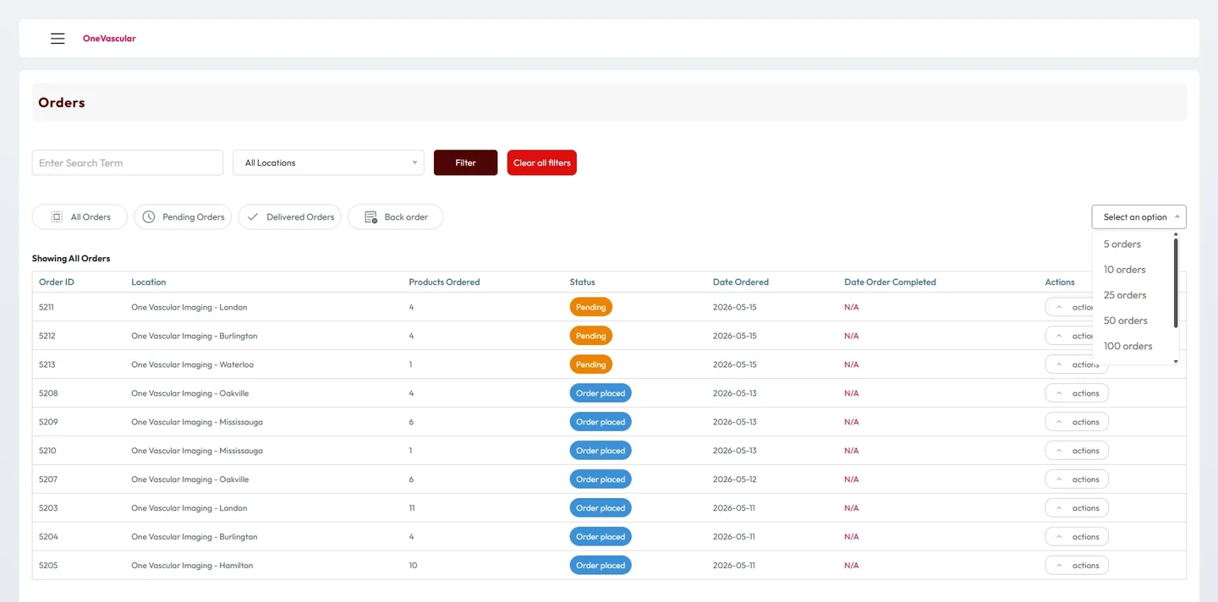The image size is (1218, 602).
Task: Click One Vascular Imaging - Waterloo location
Action: point(192,365)
